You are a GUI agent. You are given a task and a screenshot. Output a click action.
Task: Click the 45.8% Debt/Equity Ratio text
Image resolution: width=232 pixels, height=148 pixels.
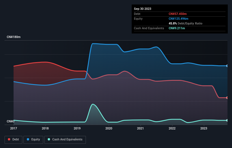click(185, 23)
